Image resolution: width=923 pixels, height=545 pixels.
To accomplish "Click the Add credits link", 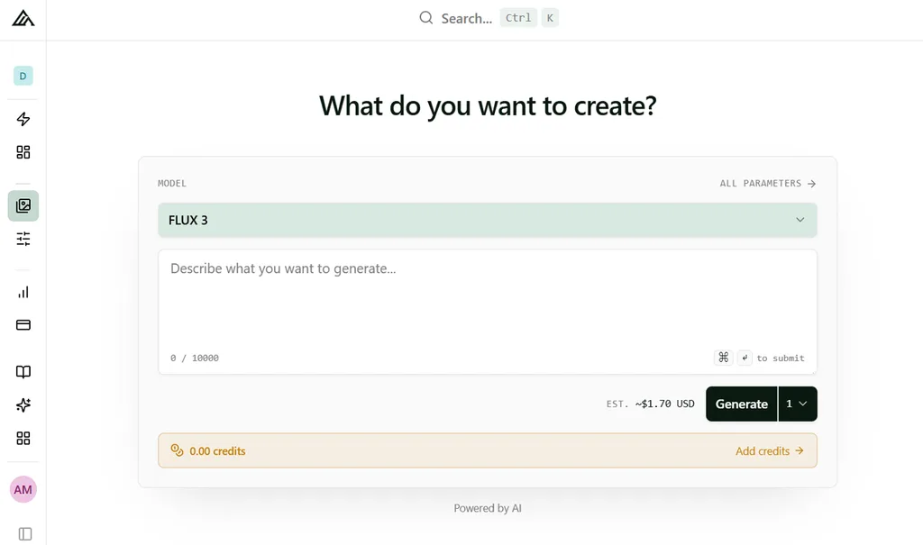I will 770,450.
